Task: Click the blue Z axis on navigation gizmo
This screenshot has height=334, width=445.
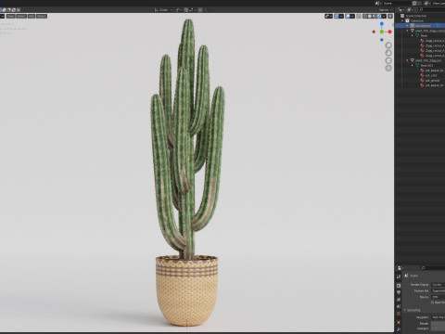Action: pos(382,23)
